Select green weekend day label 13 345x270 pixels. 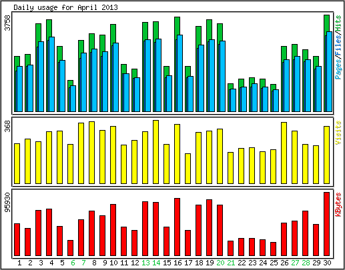pyautogui.click(x=145, y=263)
